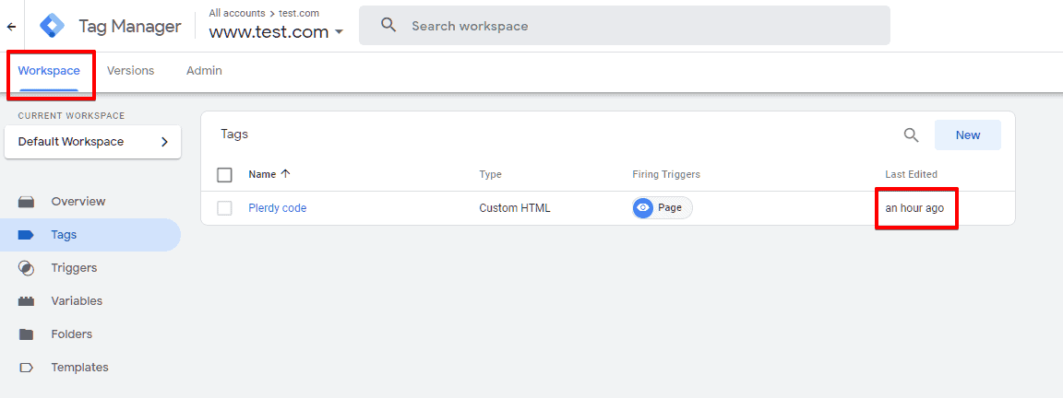Click the Tag Manager logo icon
Image resolution: width=1063 pixels, height=398 pixels.
[x=53, y=27]
